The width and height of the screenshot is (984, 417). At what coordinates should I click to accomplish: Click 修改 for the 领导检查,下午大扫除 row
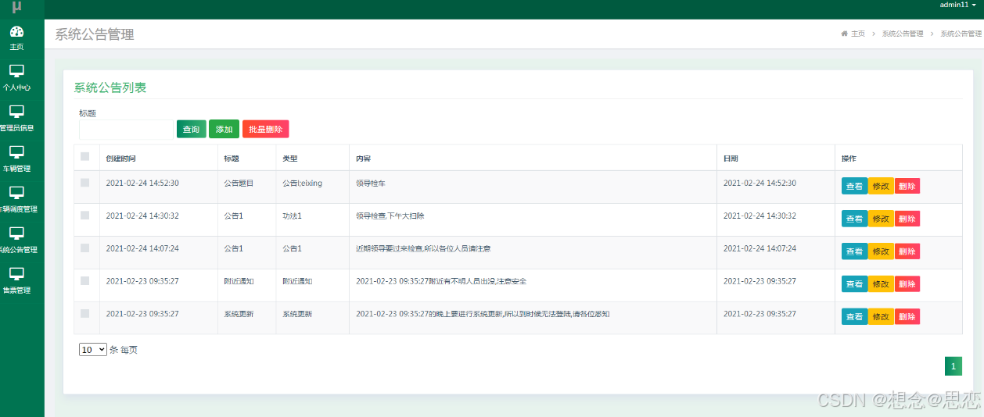click(x=881, y=219)
